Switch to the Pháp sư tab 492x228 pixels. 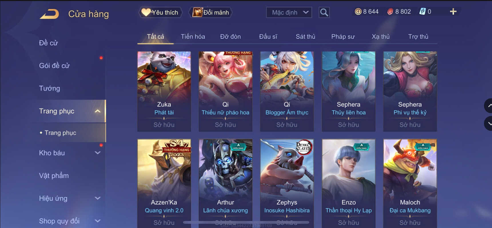pyautogui.click(x=343, y=37)
